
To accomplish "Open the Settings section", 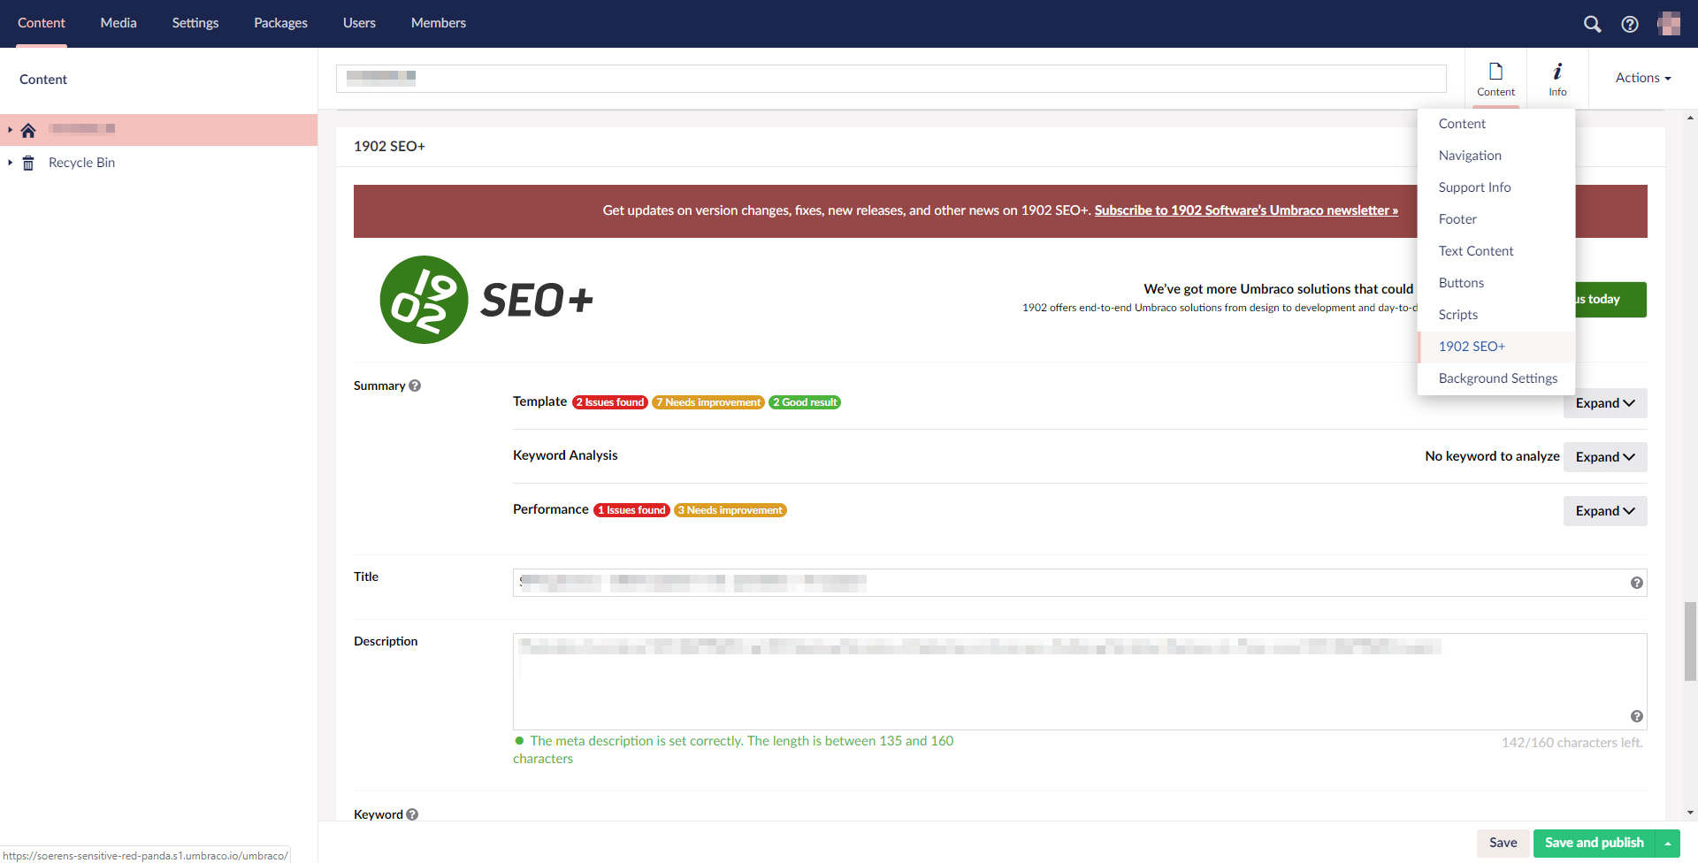I will coord(195,23).
